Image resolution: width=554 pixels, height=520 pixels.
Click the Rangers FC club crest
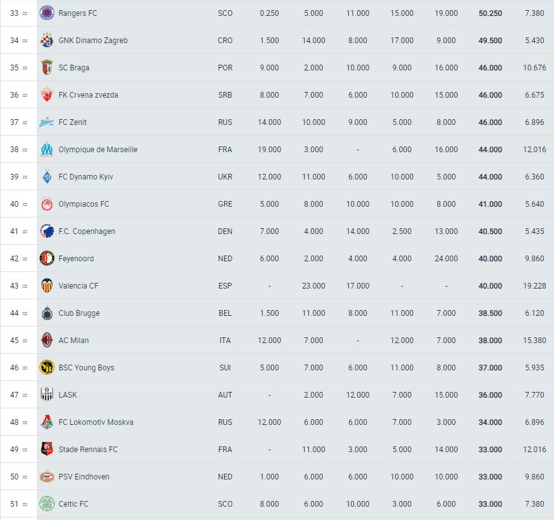[x=46, y=13]
